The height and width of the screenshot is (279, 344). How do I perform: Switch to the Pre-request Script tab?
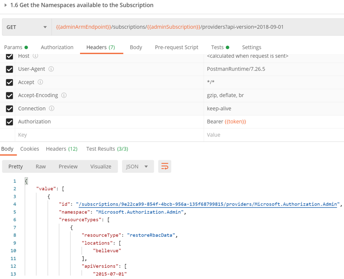pos(177,47)
